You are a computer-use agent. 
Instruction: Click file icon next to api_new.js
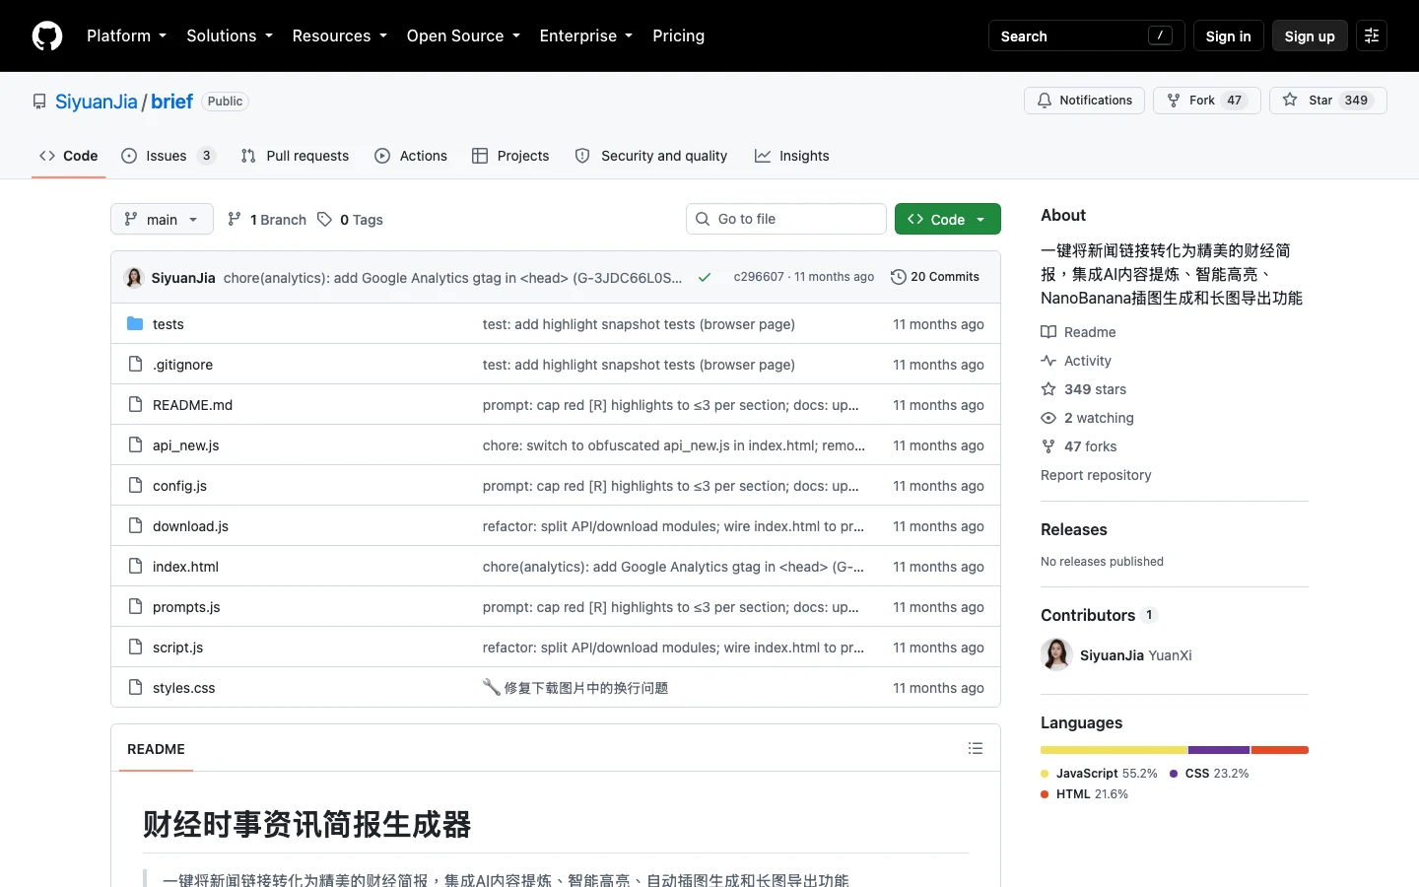tap(135, 445)
